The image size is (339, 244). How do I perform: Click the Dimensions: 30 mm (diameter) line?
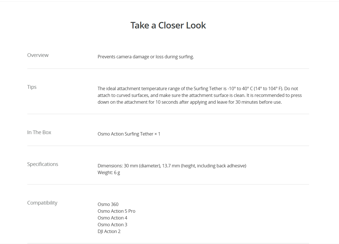(x=172, y=166)
